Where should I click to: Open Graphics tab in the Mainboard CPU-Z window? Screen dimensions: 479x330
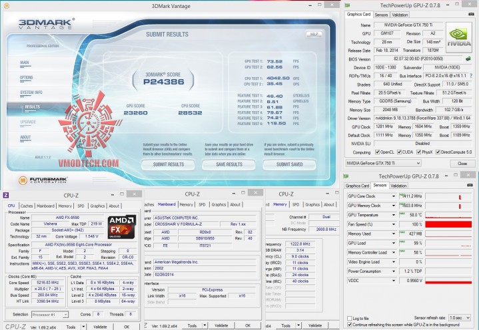(219, 205)
